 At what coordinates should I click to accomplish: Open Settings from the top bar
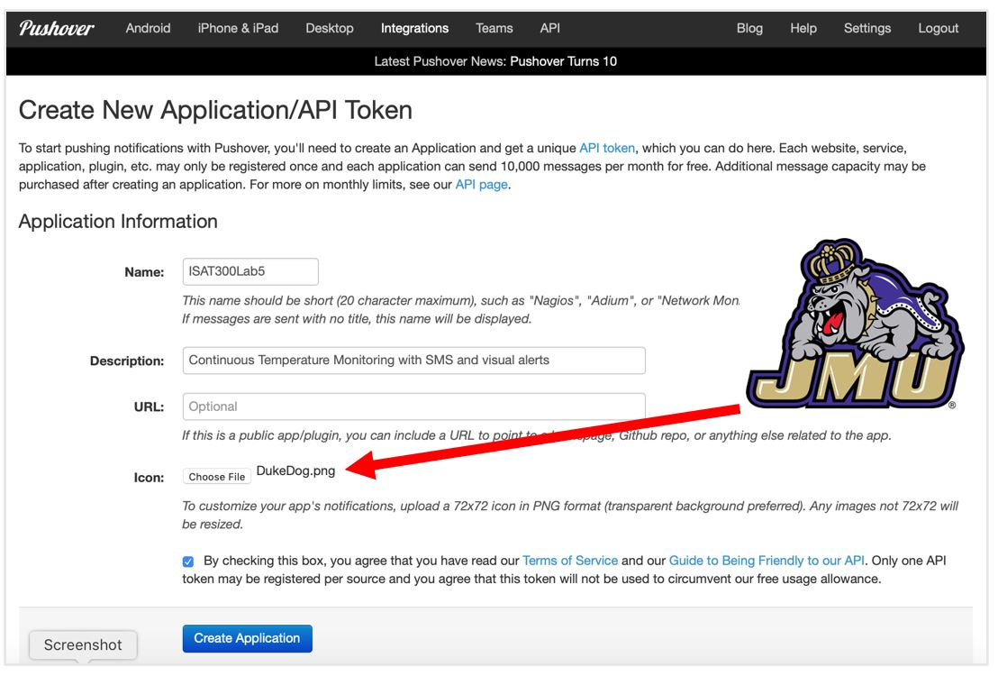(867, 28)
